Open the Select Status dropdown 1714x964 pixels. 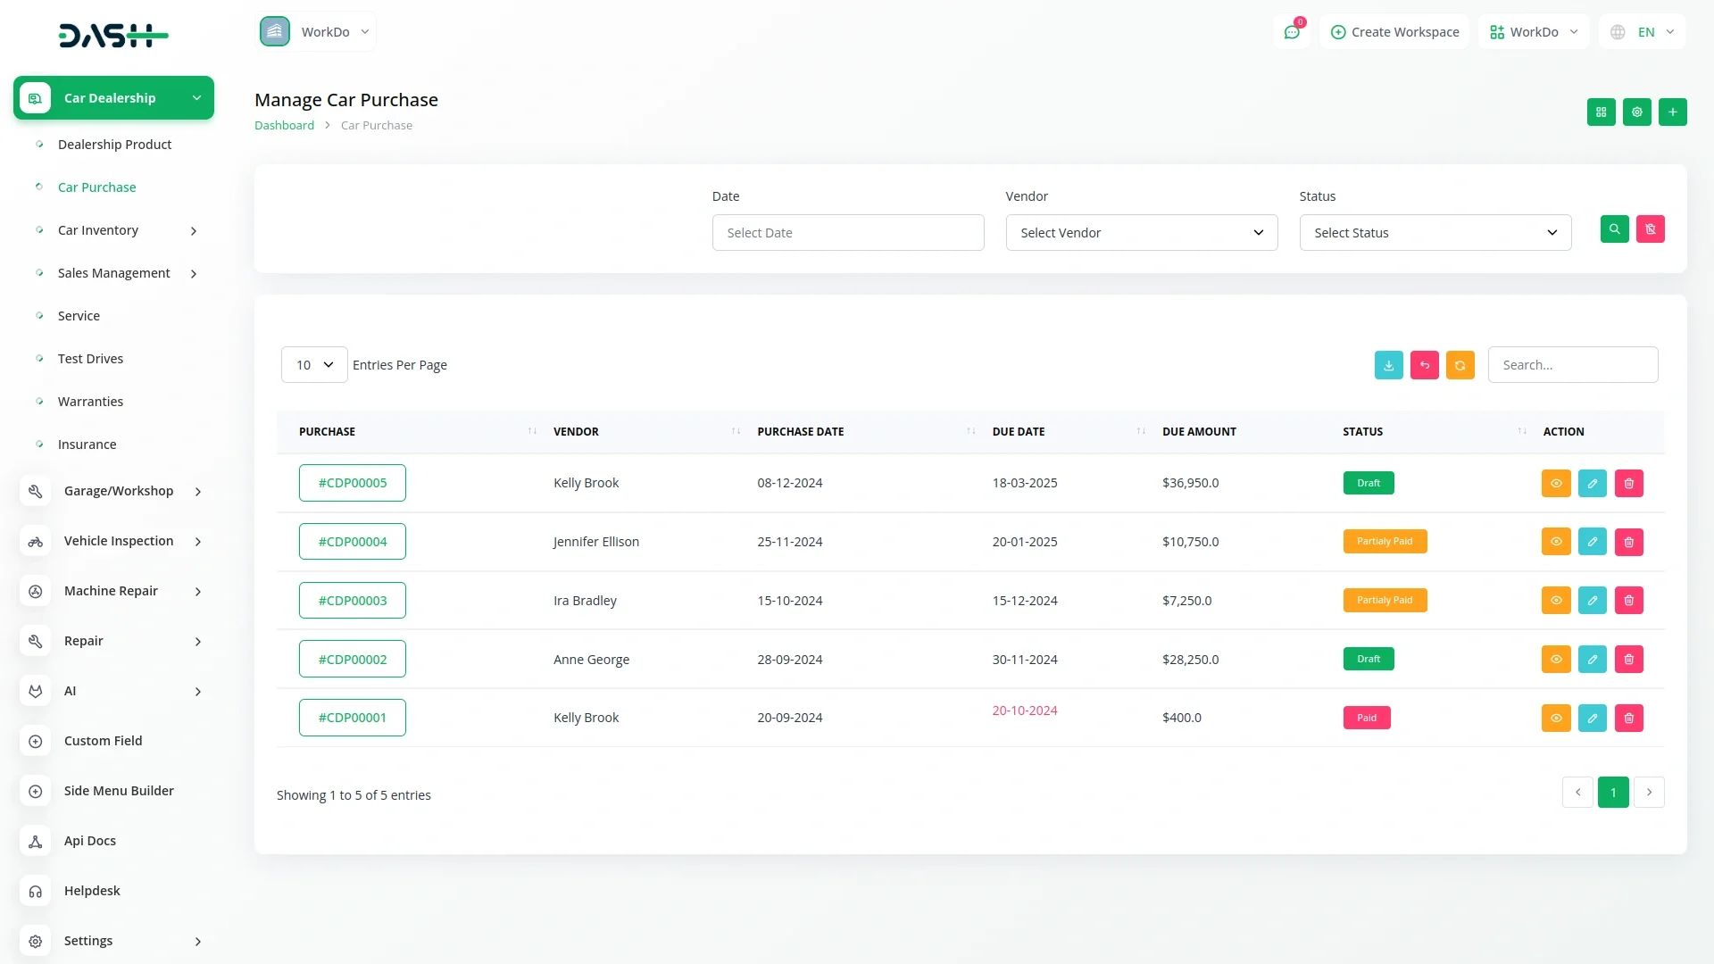pyautogui.click(x=1435, y=233)
